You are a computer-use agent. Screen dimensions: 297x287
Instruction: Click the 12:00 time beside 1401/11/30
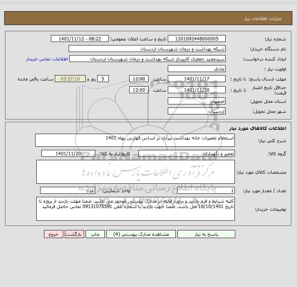click(x=138, y=90)
